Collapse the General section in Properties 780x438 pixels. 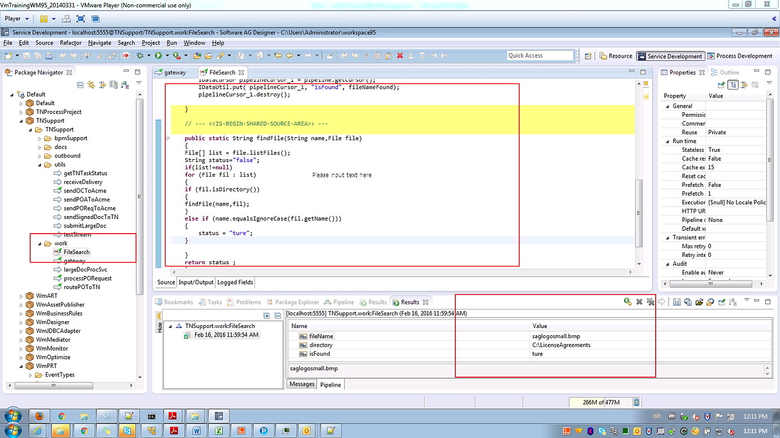(x=668, y=106)
